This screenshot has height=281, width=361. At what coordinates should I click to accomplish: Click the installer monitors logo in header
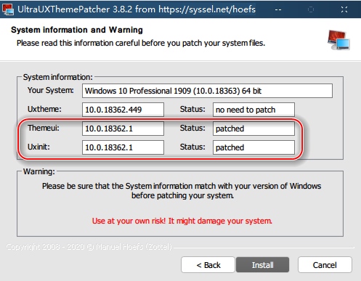tap(338, 40)
